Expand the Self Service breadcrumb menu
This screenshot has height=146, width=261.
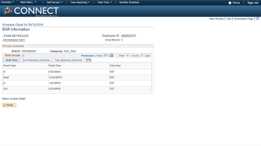[x=55, y=2]
